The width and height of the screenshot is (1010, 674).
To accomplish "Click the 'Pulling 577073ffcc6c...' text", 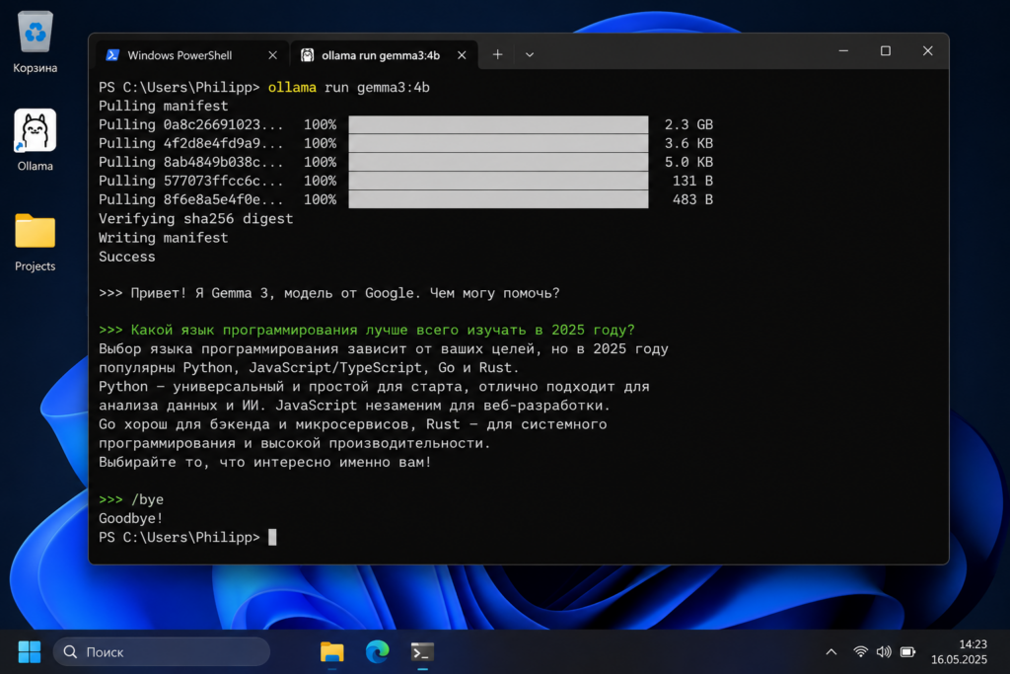I will 190,181.
